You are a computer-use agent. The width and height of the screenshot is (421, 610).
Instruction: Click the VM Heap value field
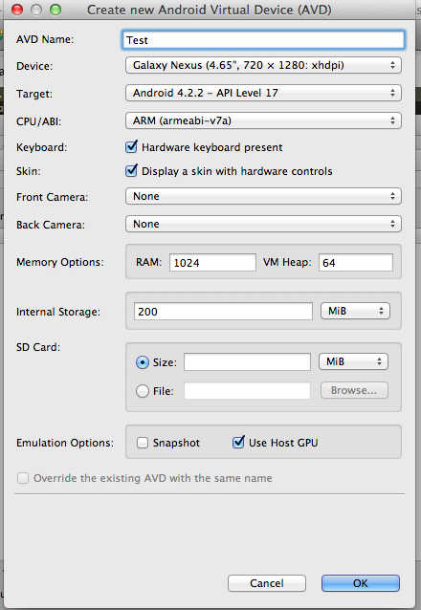tap(356, 263)
